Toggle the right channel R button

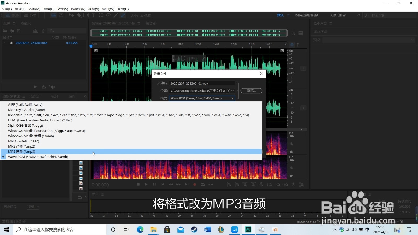(x=303, y=108)
